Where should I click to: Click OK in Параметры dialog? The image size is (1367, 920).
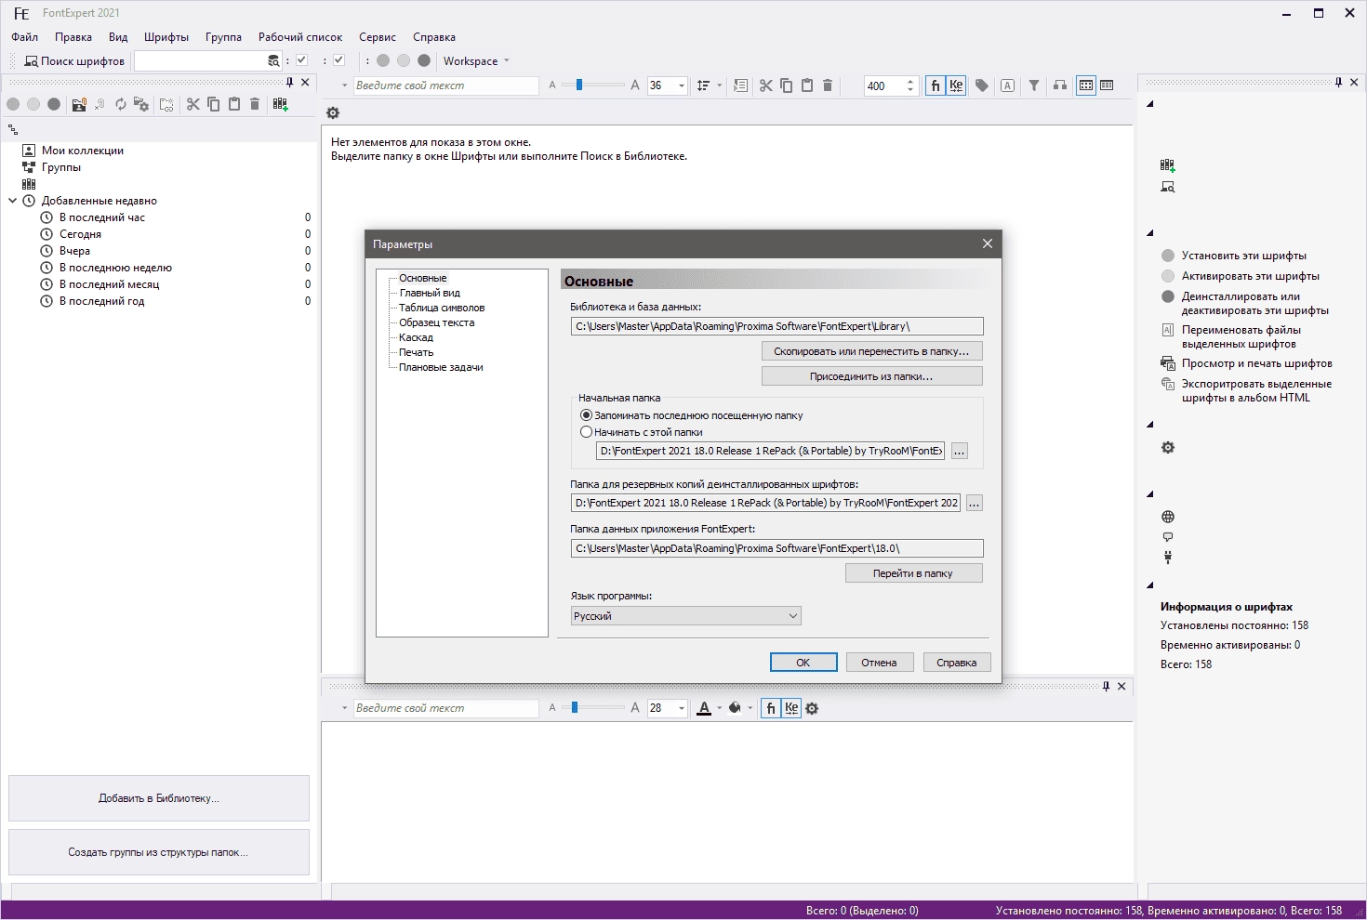click(x=803, y=663)
